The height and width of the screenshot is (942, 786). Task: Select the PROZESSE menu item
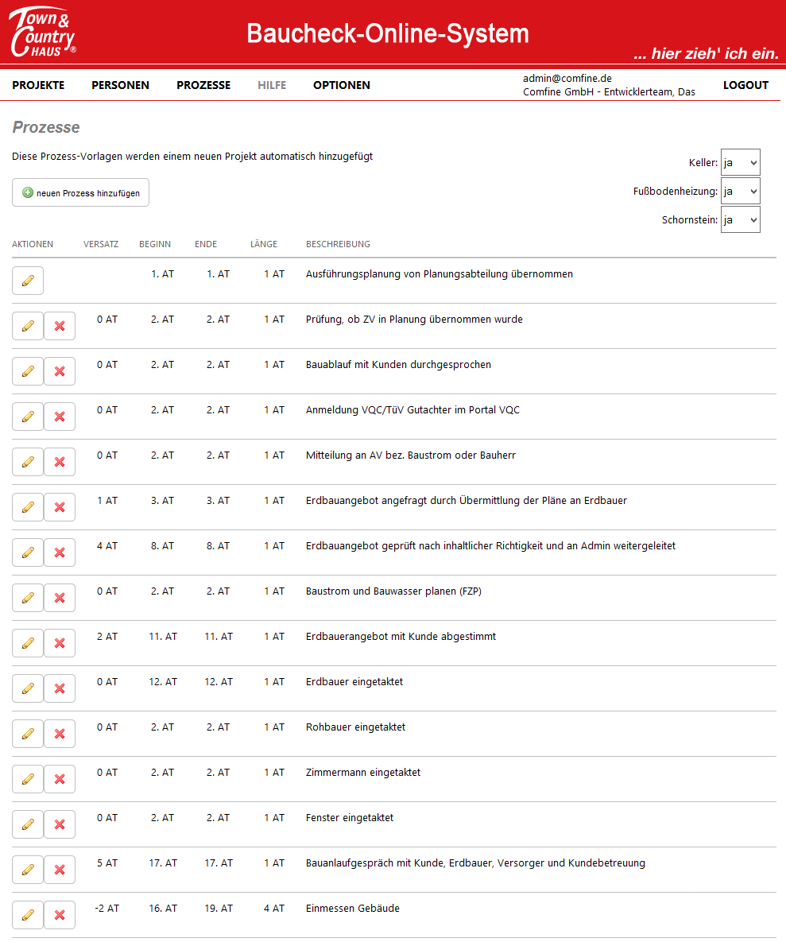click(203, 85)
